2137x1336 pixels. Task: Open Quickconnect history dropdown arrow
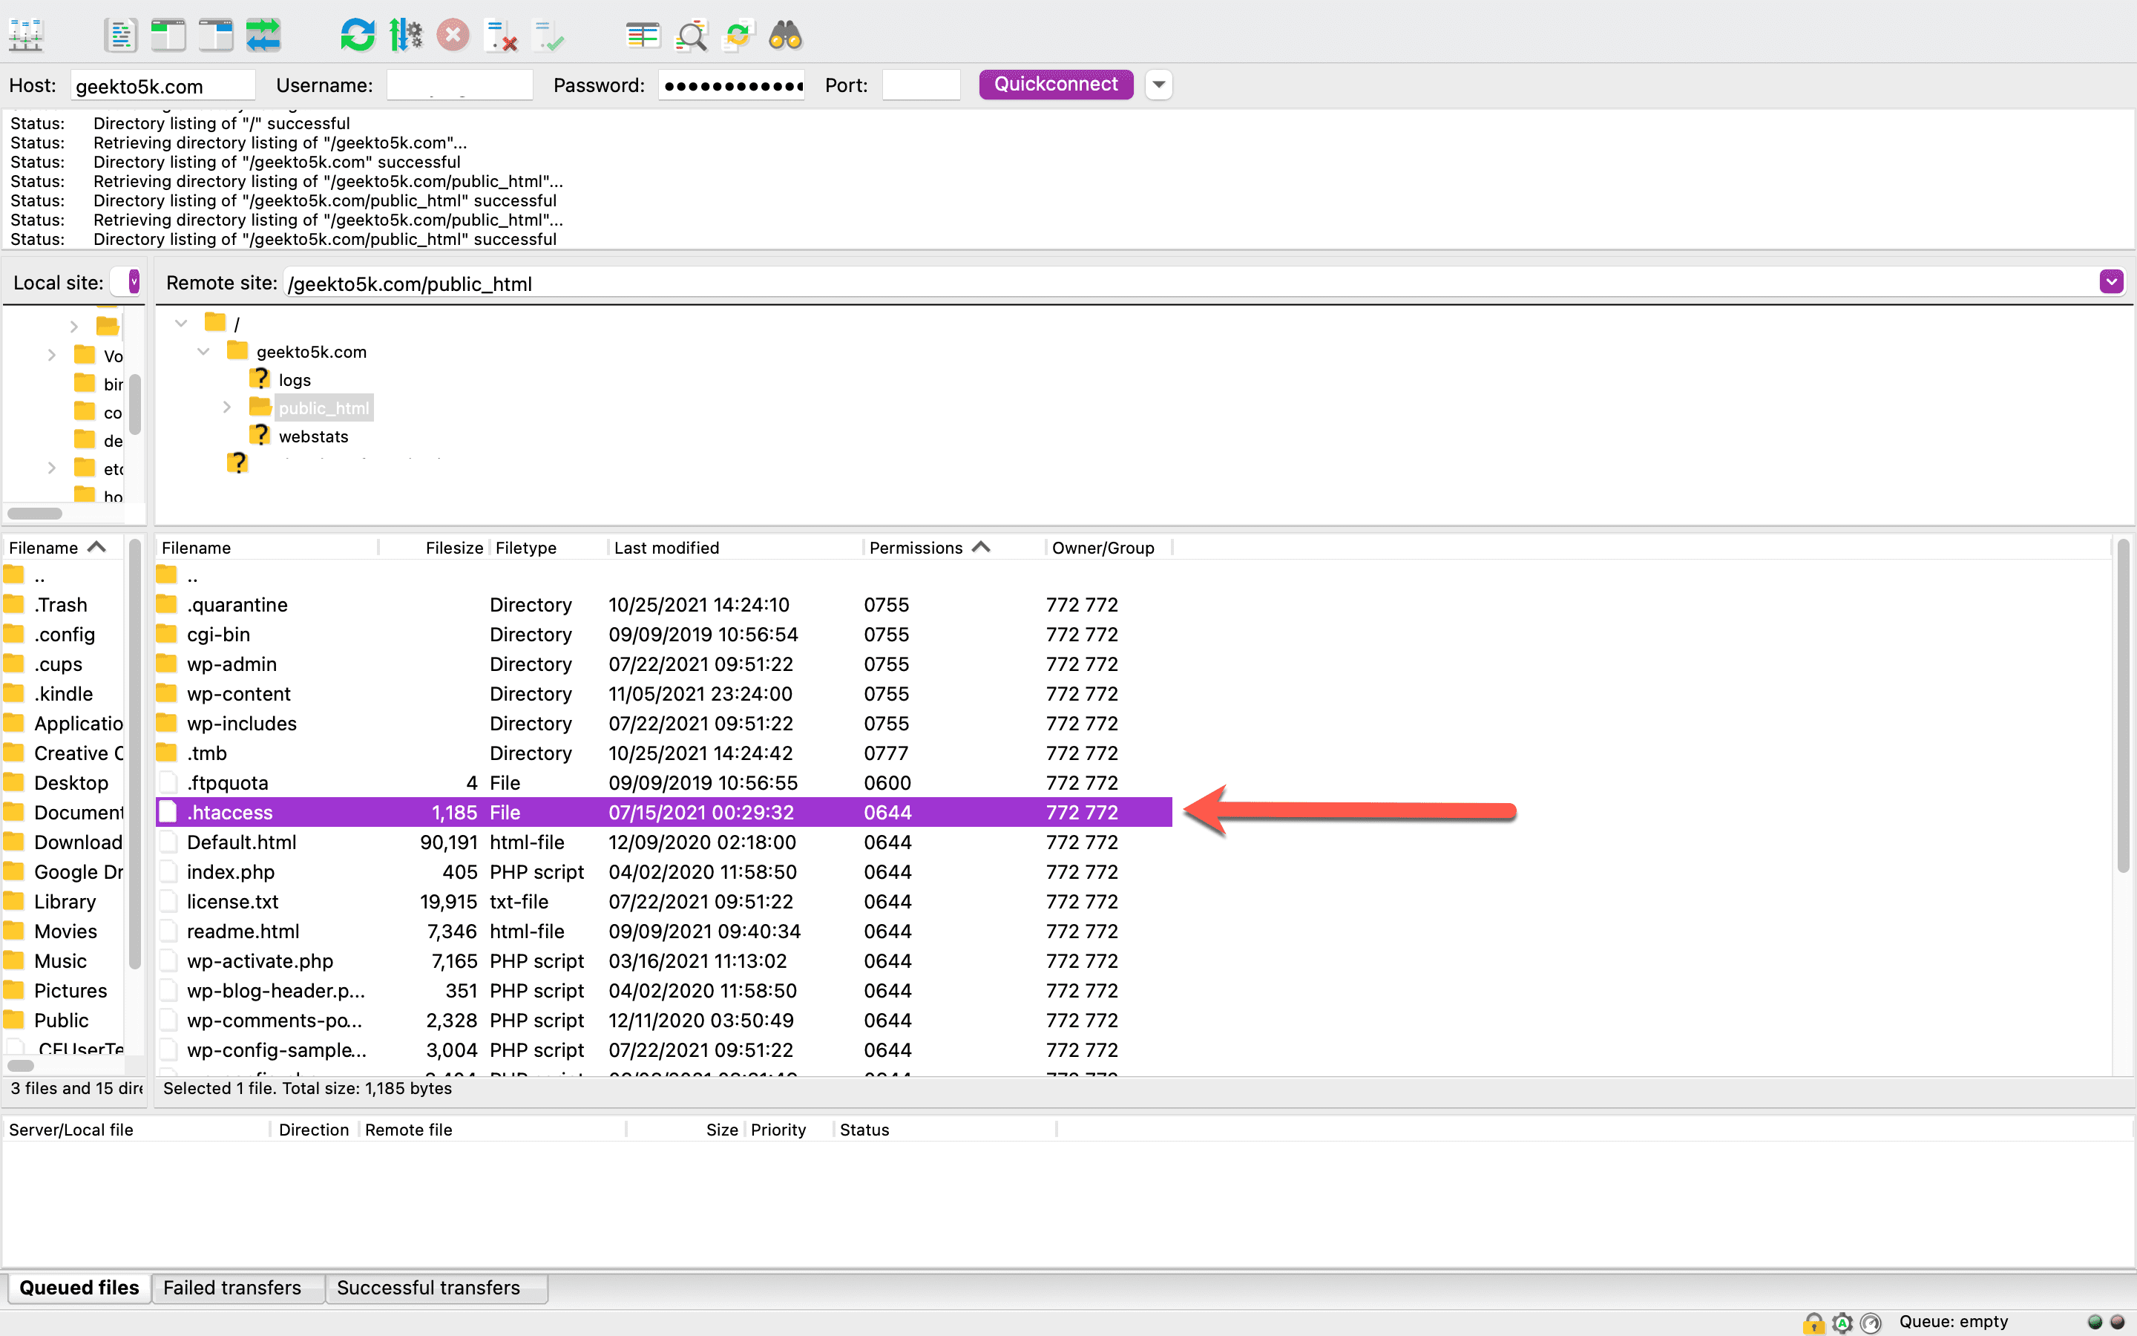pyautogui.click(x=1158, y=85)
